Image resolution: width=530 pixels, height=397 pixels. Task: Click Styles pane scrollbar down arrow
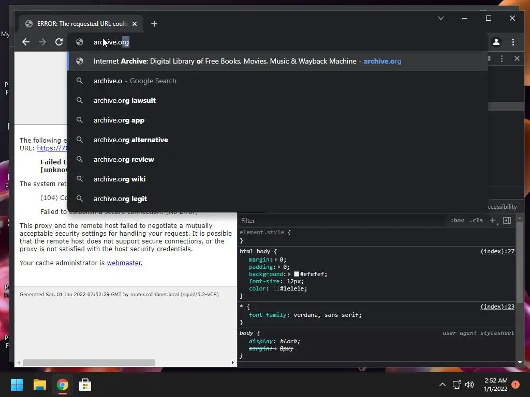(520, 362)
